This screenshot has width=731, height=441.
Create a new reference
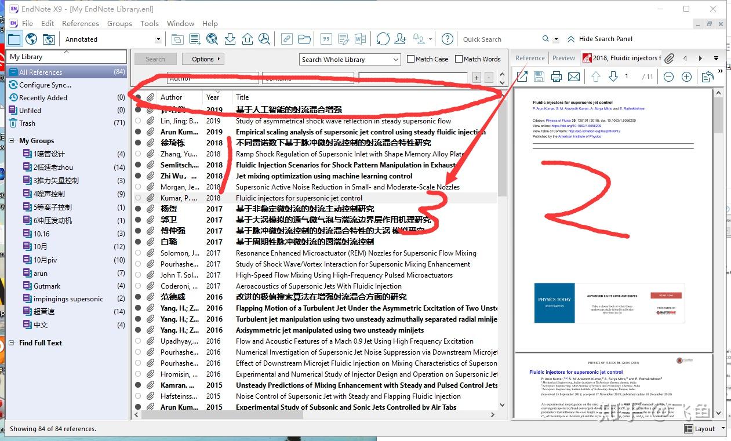[195, 39]
